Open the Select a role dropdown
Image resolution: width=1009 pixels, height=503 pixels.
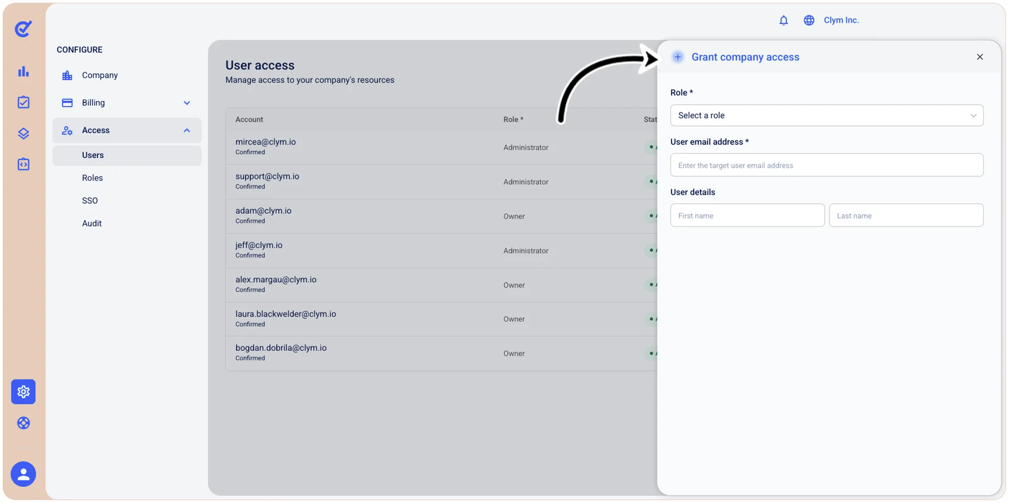826,115
